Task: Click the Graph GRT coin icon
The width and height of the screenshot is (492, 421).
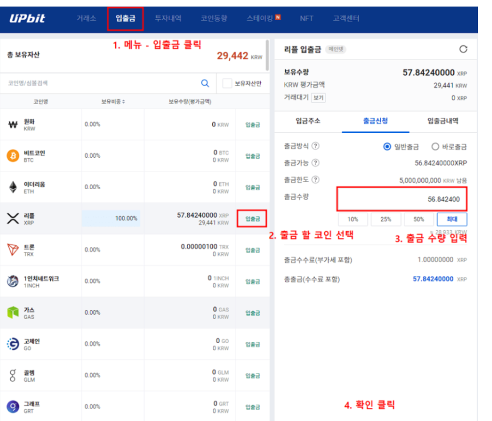Action: [13, 407]
